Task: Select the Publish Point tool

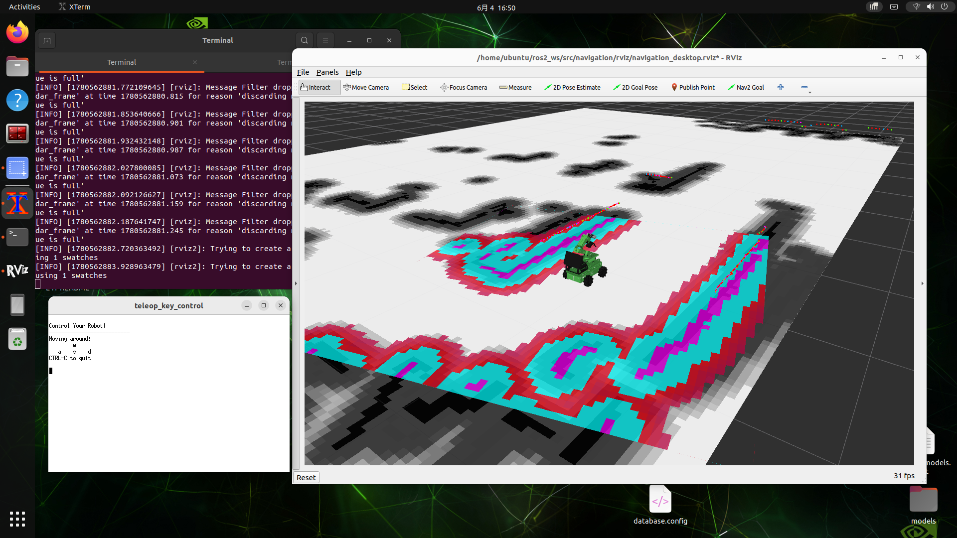Action: pos(693,87)
